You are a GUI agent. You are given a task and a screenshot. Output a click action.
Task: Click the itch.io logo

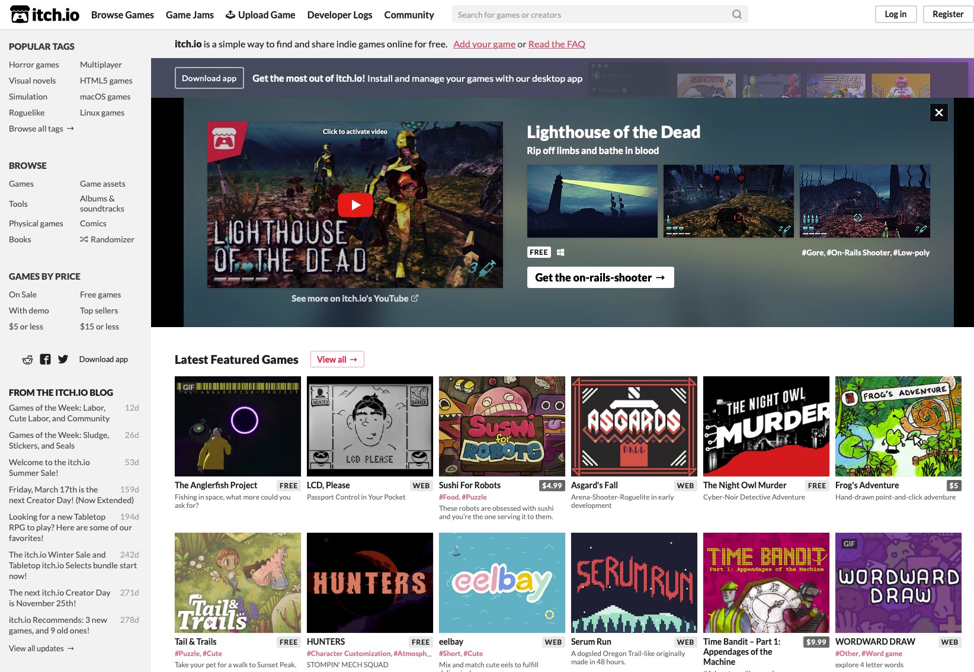[x=44, y=14]
